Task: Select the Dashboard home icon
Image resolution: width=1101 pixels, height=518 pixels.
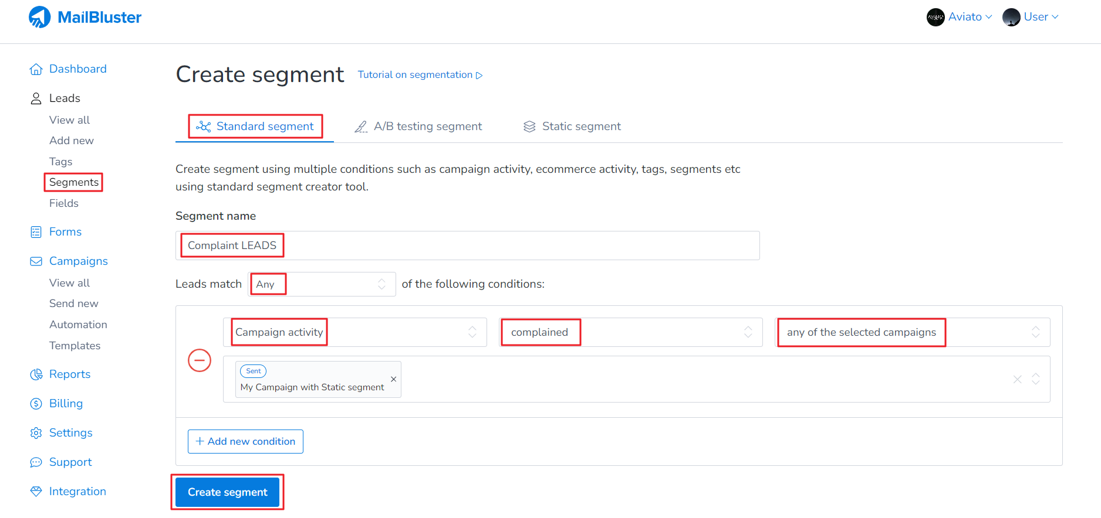Action: coord(36,69)
